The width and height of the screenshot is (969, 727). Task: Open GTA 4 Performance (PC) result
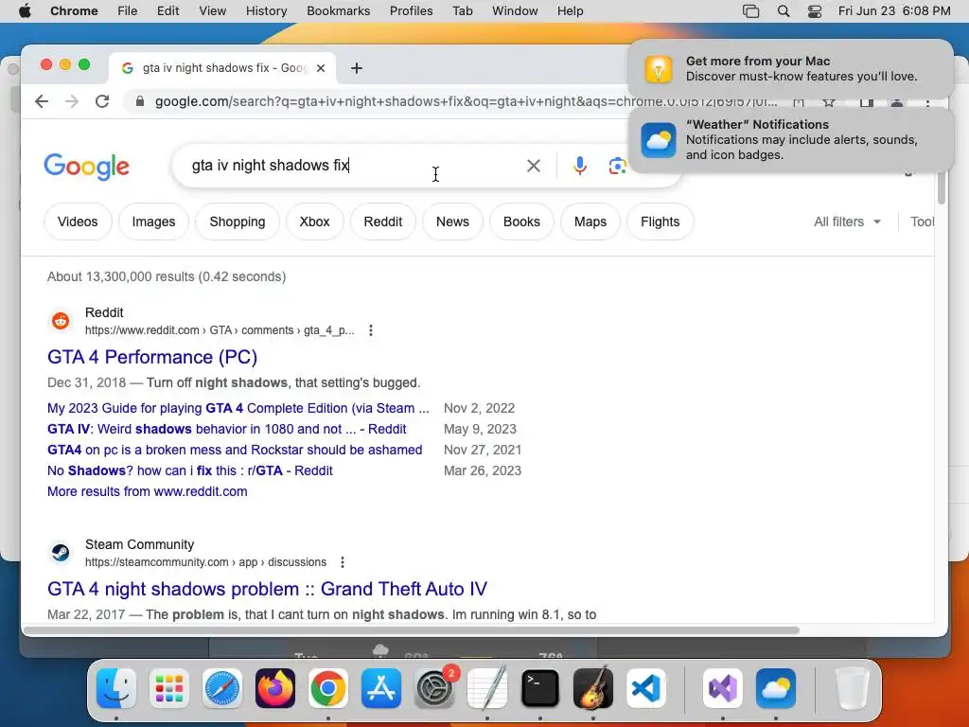click(x=152, y=357)
